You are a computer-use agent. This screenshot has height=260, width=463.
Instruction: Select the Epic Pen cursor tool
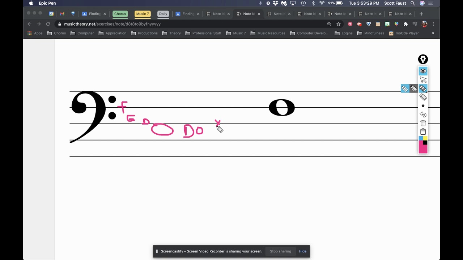click(423, 80)
